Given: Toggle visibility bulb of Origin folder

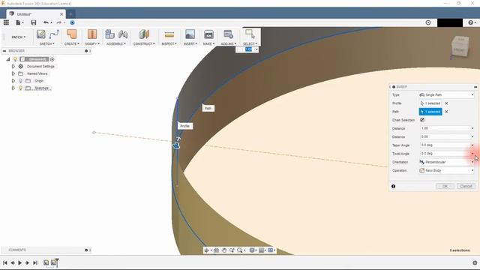Looking at the screenshot, I should 20,81.
